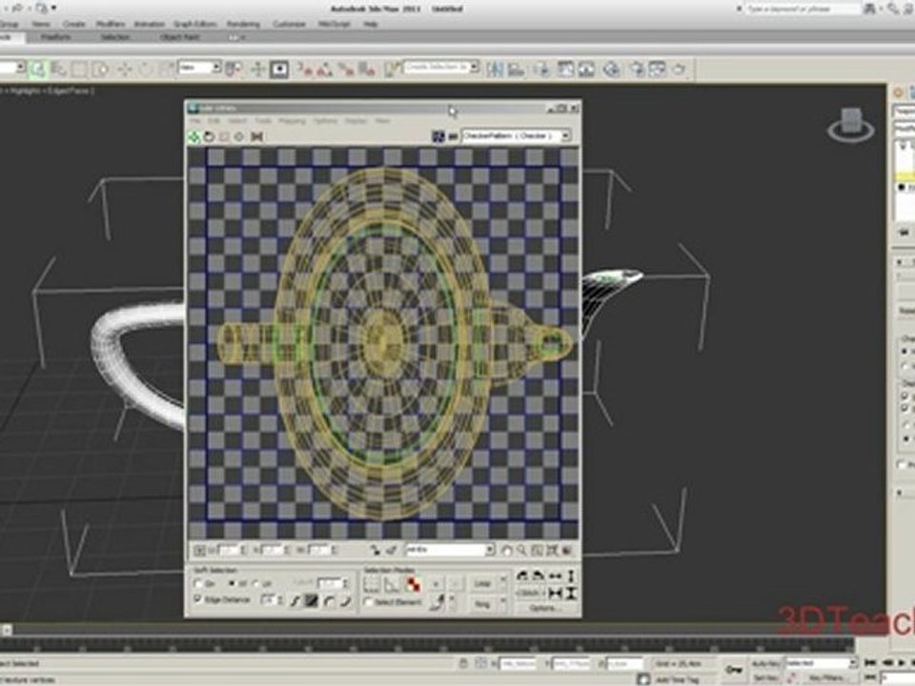
Task: Click the paint select brush icon
Action: pos(437,602)
